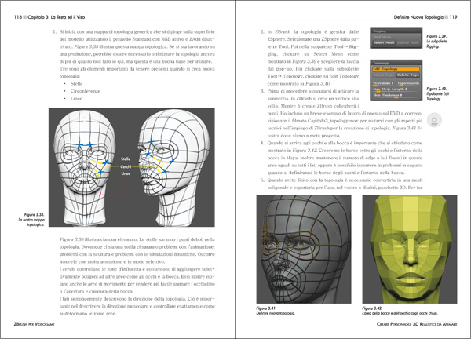Image resolution: width=471 pixels, height=339 pixels.
Task: Click the DVD disc icon in the margin
Action: pos(434,120)
